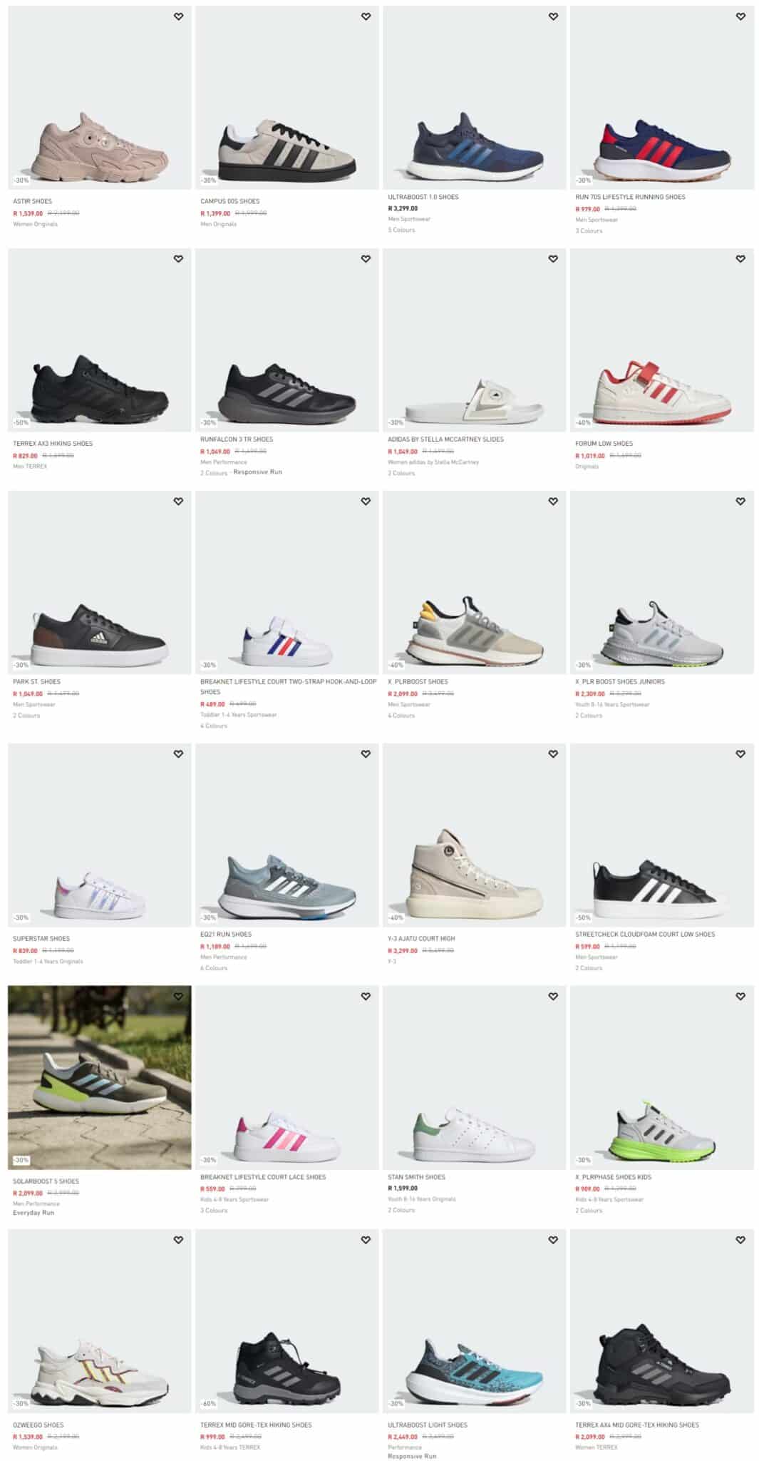Toggle favorite for Streetcheck Cloudfoam Court Low
759x1461 pixels.
(x=740, y=754)
